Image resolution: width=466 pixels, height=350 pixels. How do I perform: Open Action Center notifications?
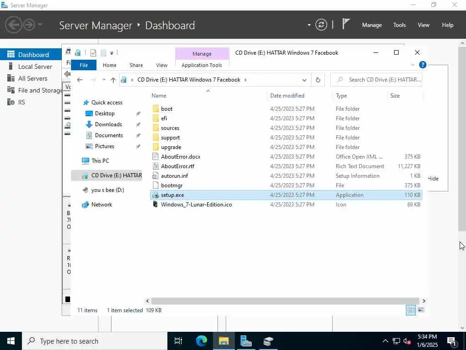tap(451, 341)
